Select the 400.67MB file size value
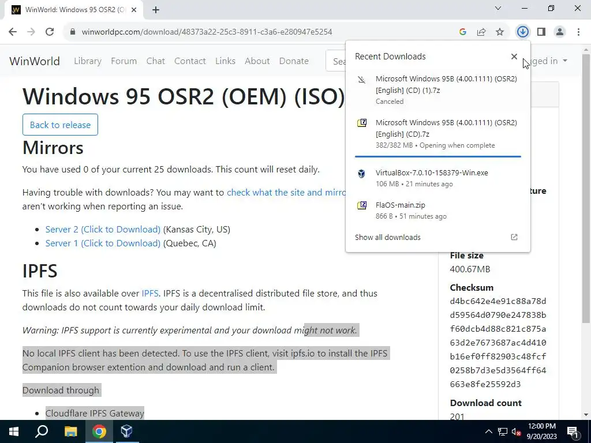Image resolution: width=591 pixels, height=443 pixels. coord(470,269)
